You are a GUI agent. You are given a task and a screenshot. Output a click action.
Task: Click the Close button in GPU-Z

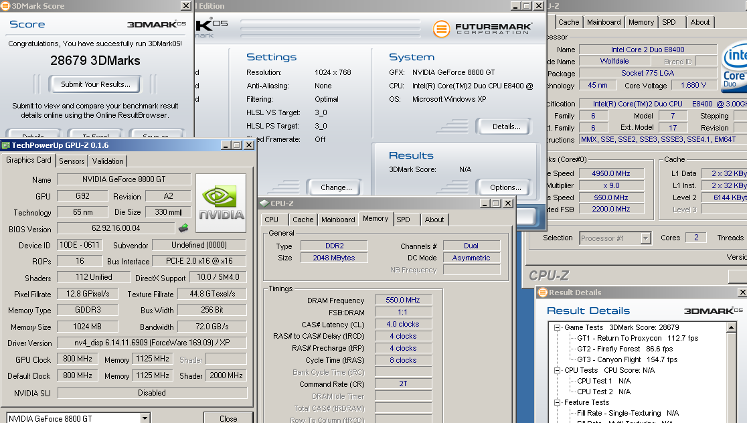pos(228,418)
